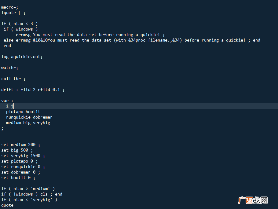This screenshot has width=278, height=209.
Task: Click the 'watch=;' line
Action: pos(9,68)
